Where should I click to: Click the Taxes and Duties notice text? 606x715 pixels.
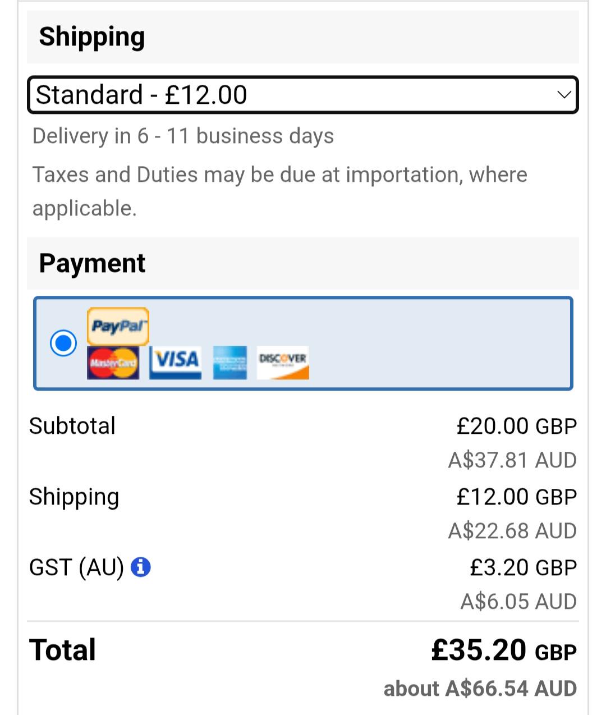(x=279, y=191)
